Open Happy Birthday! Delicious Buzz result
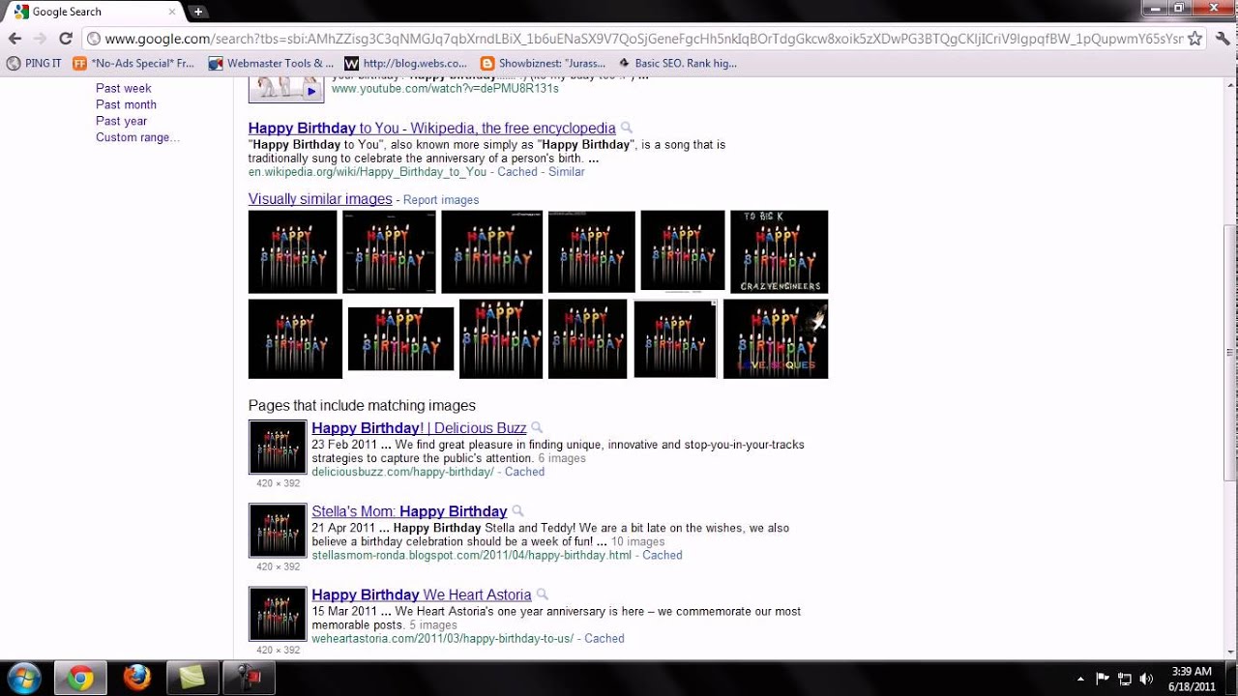The width and height of the screenshot is (1238, 696). pyautogui.click(x=419, y=427)
